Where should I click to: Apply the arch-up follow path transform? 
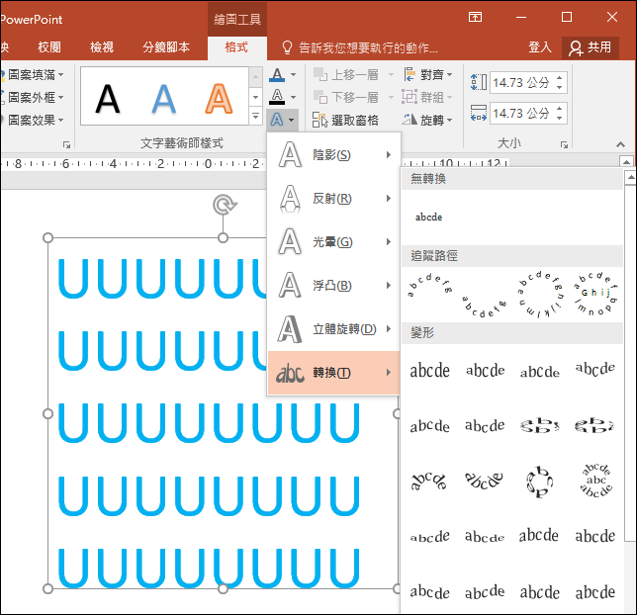pos(430,286)
